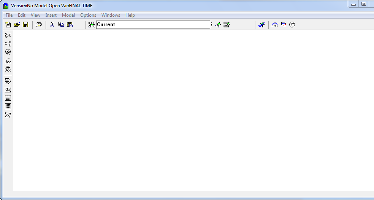Open the Uses Tree analysis tool

point(8,44)
